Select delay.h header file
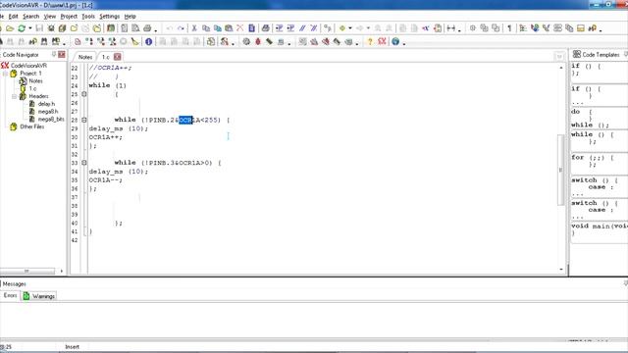Image resolution: width=628 pixels, height=353 pixels. (46, 104)
